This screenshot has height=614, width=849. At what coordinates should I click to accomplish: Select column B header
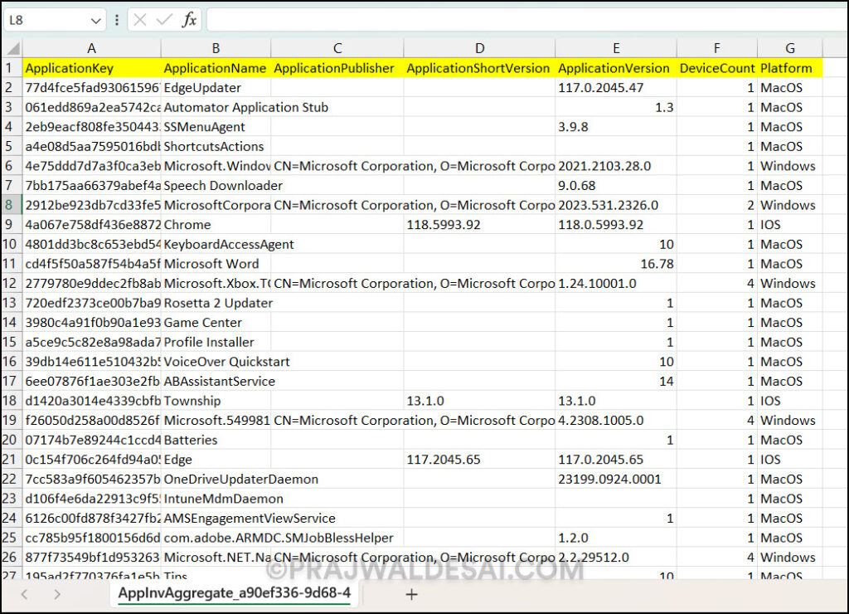tap(216, 48)
